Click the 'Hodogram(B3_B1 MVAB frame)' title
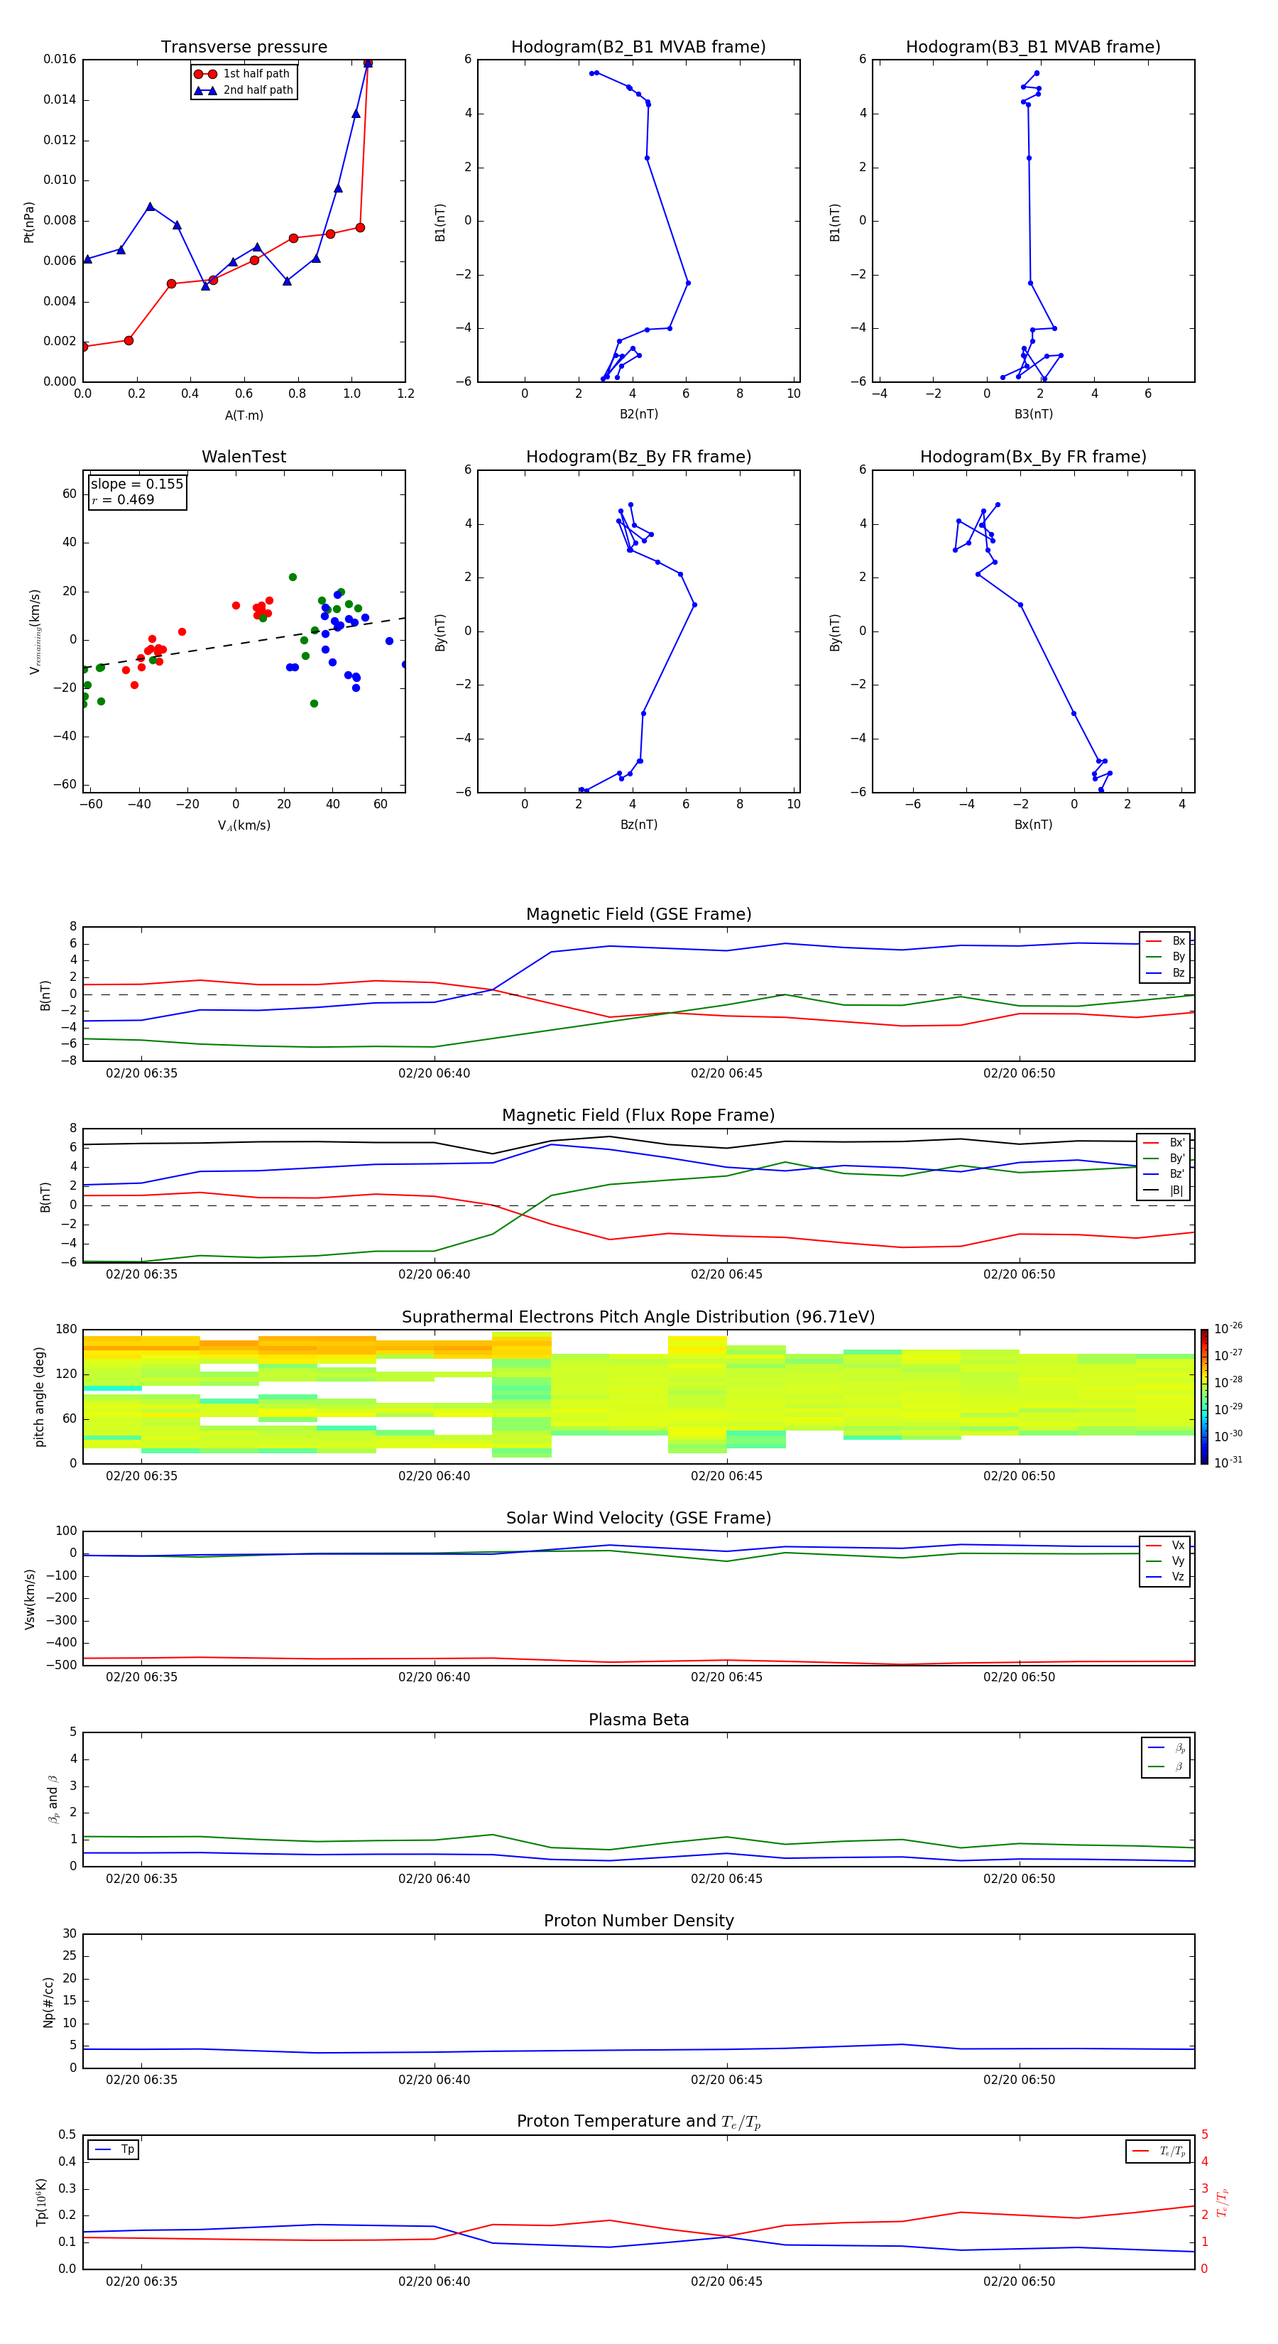Screen dimensions: 1278x2344 click(1033, 48)
